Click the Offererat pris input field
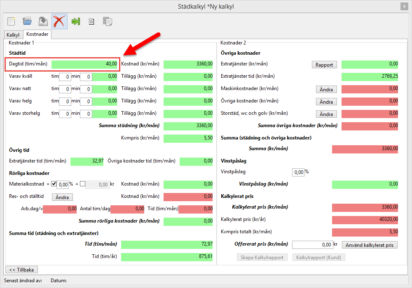 tap(312, 245)
